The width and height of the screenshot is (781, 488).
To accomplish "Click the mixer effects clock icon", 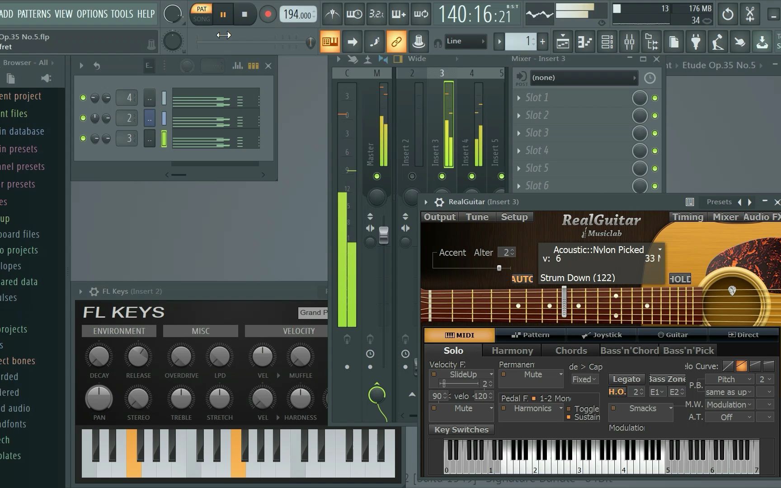I will pyautogui.click(x=649, y=78).
